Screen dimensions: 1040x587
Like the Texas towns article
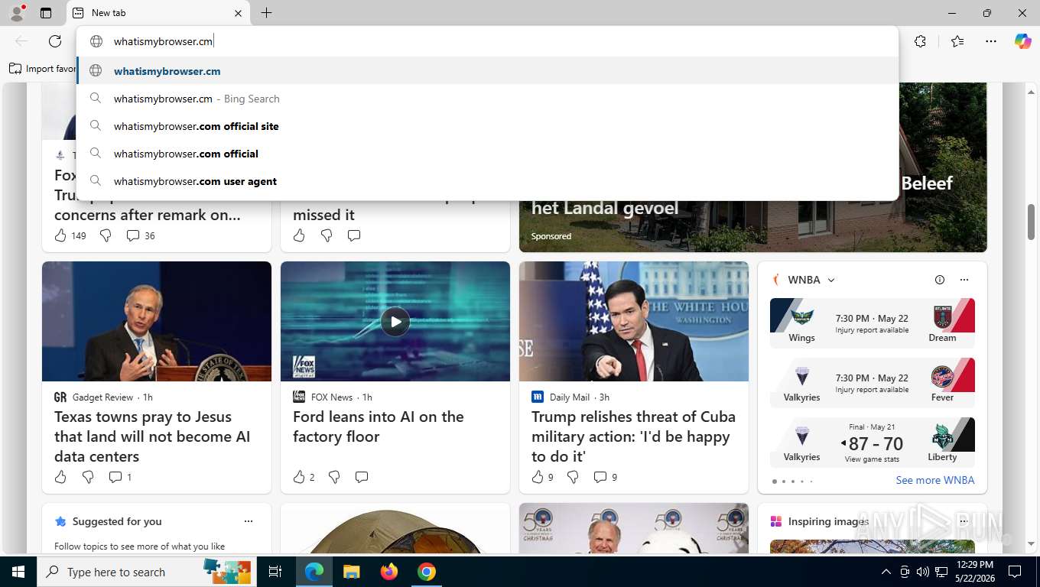point(60,477)
